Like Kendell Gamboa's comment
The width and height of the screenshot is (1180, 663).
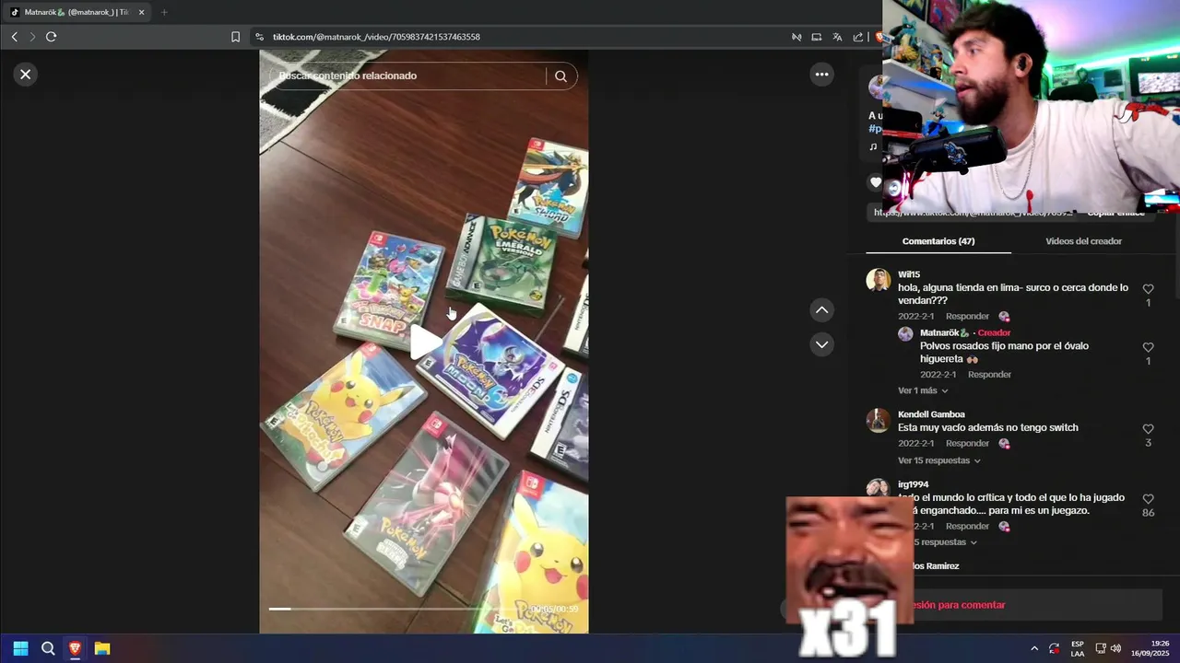(1148, 429)
